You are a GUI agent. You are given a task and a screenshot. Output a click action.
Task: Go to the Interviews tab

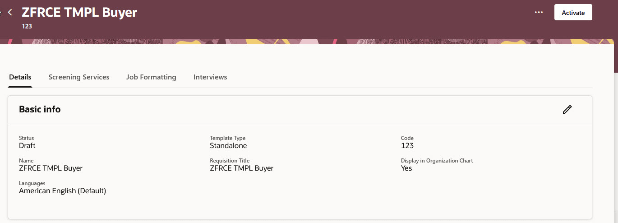click(x=210, y=77)
